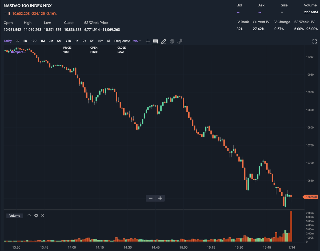Choose the 3M time range
Screen dimensions: 320x251
tap(51, 41)
